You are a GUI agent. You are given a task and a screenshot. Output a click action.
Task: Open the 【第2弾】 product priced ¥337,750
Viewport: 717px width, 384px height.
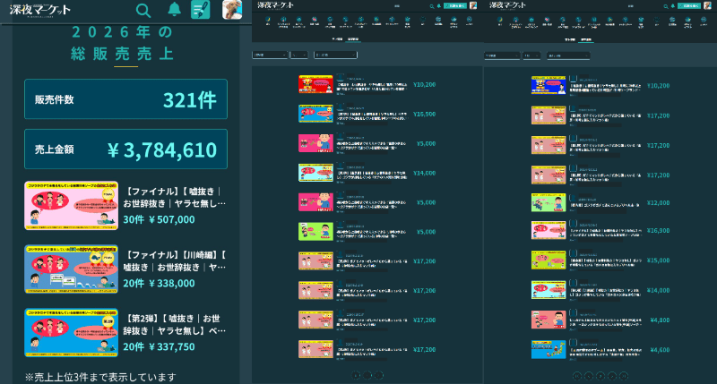[x=174, y=325]
